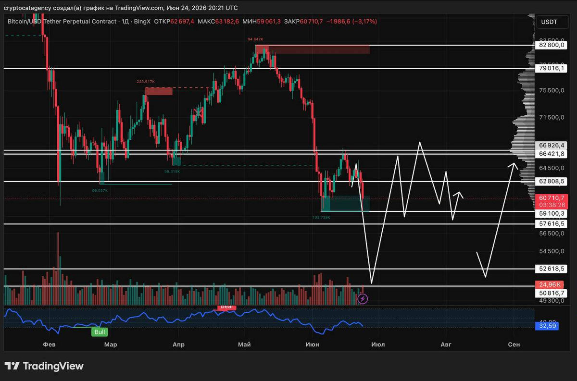Click the 66 926,4 price label
Viewport: 577px width, 381px height.
pos(551,145)
